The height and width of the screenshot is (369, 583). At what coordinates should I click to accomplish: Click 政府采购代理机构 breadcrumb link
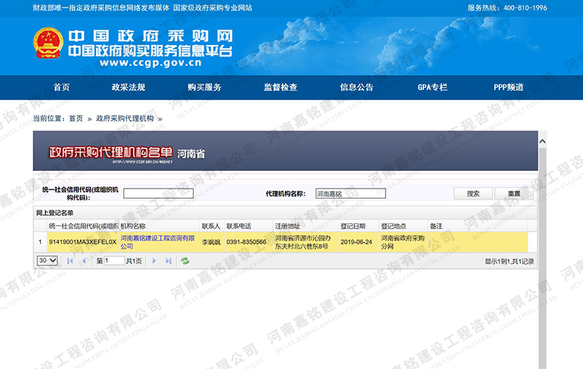(125, 119)
